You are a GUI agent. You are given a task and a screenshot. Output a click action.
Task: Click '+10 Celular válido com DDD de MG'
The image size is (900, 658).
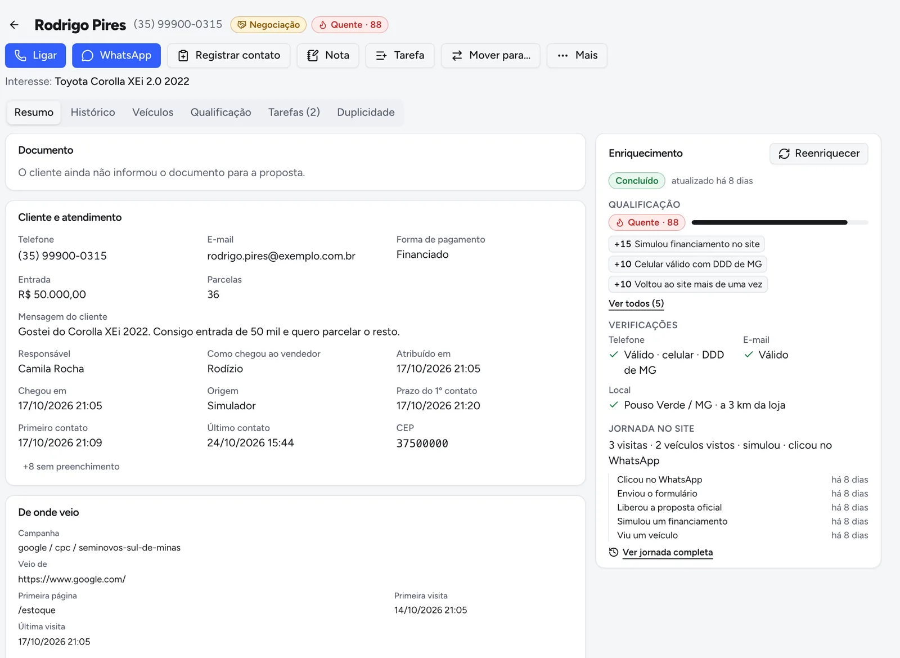tap(688, 264)
